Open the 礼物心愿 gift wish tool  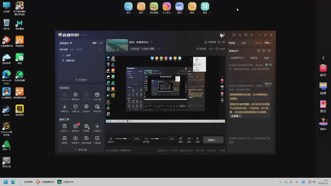click(x=97, y=96)
